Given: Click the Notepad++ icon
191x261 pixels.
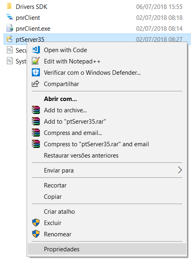Looking at the screenshot, I should point(36,61).
